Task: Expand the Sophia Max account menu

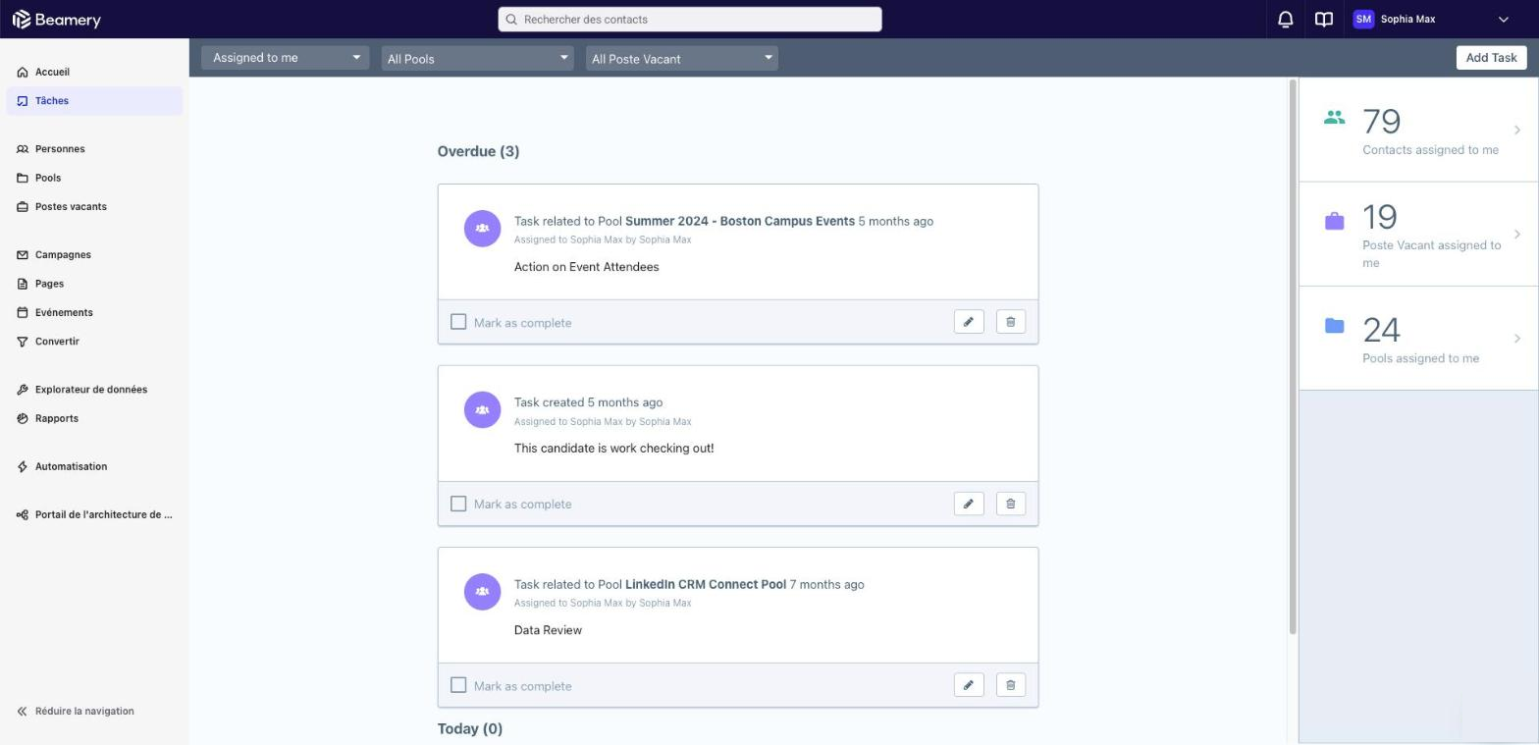Action: tap(1503, 20)
